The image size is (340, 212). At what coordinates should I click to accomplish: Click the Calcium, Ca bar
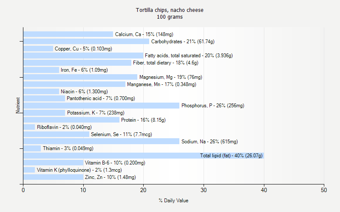coord(68,34)
